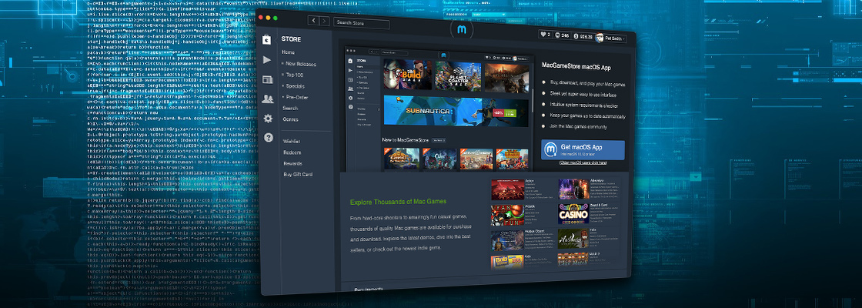Open Top 100 in the sidebar
The height and width of the screenshot is (308, 862).
(295, 75)
